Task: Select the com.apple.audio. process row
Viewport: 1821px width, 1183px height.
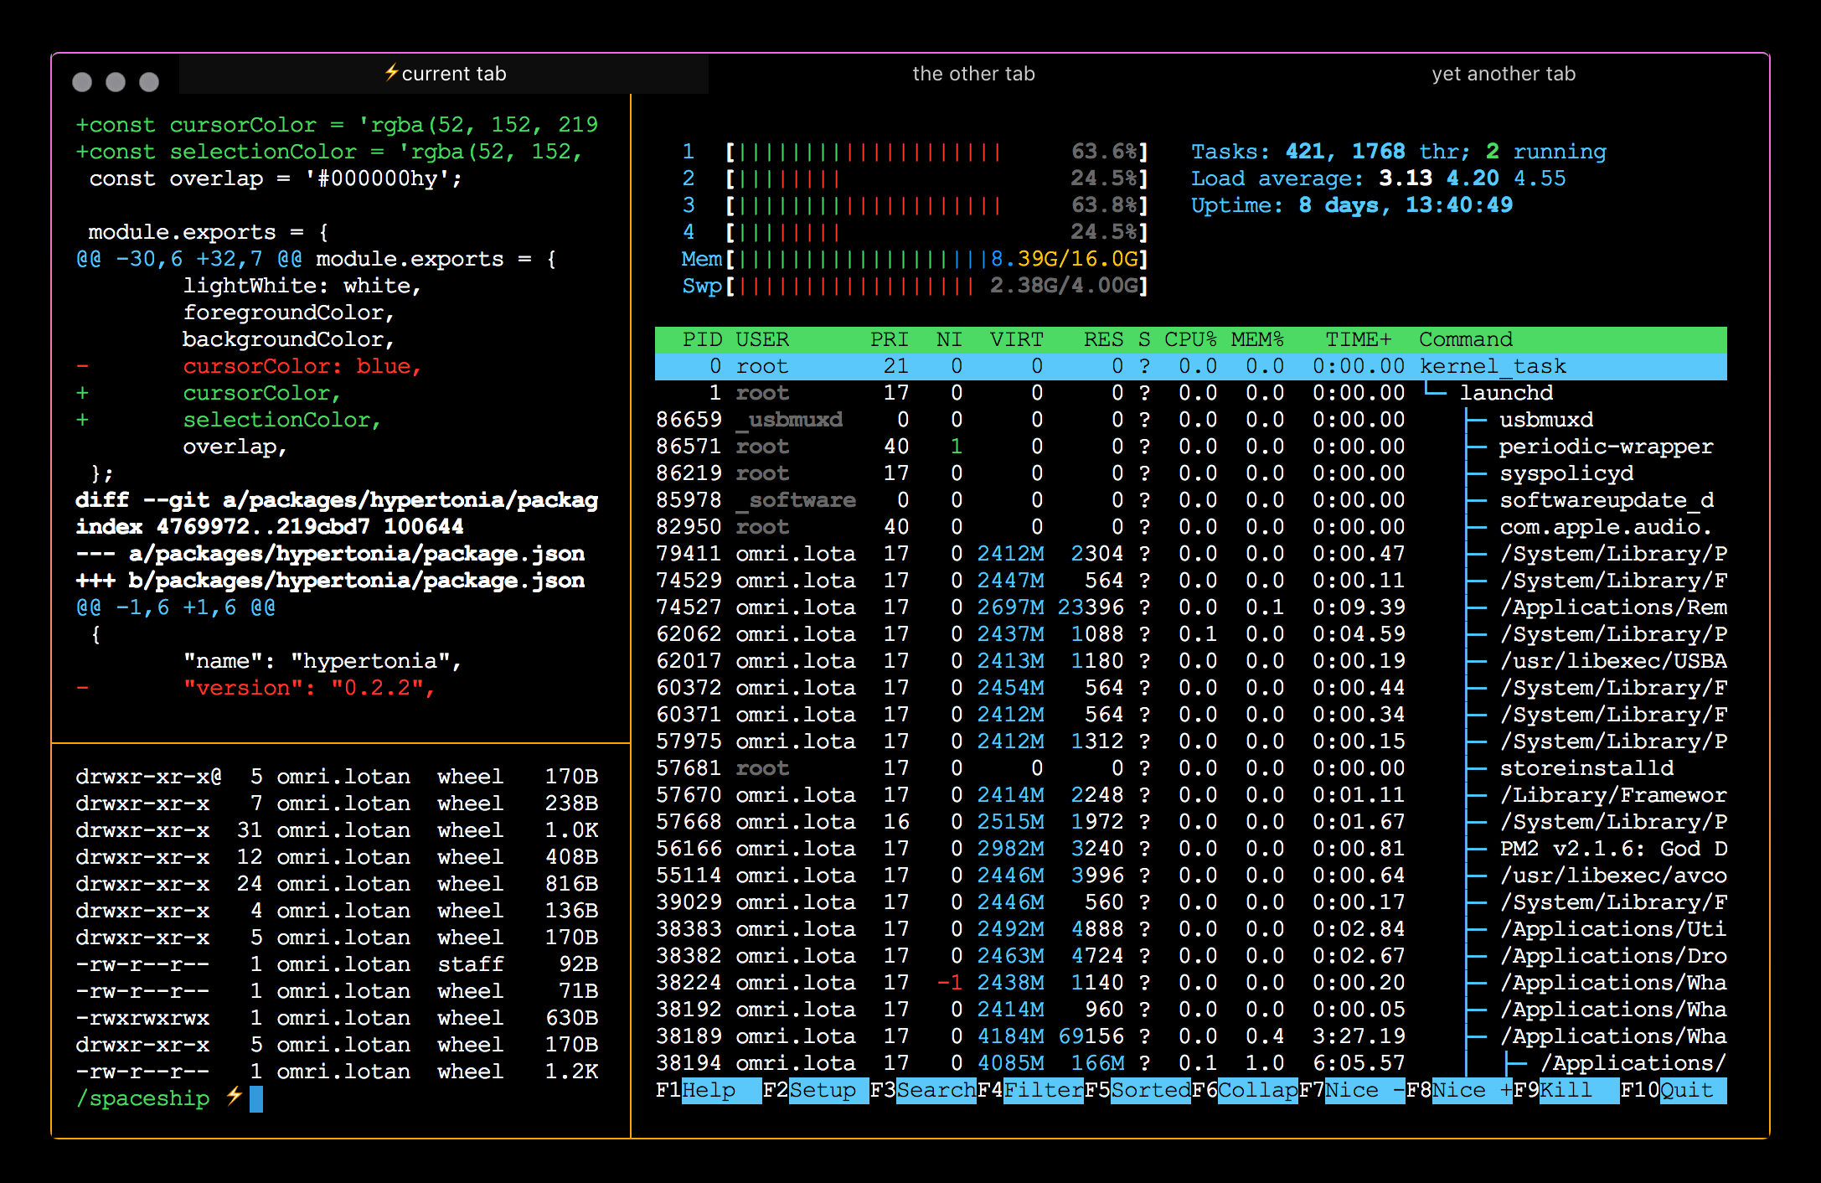Action: click(1190, 527)
